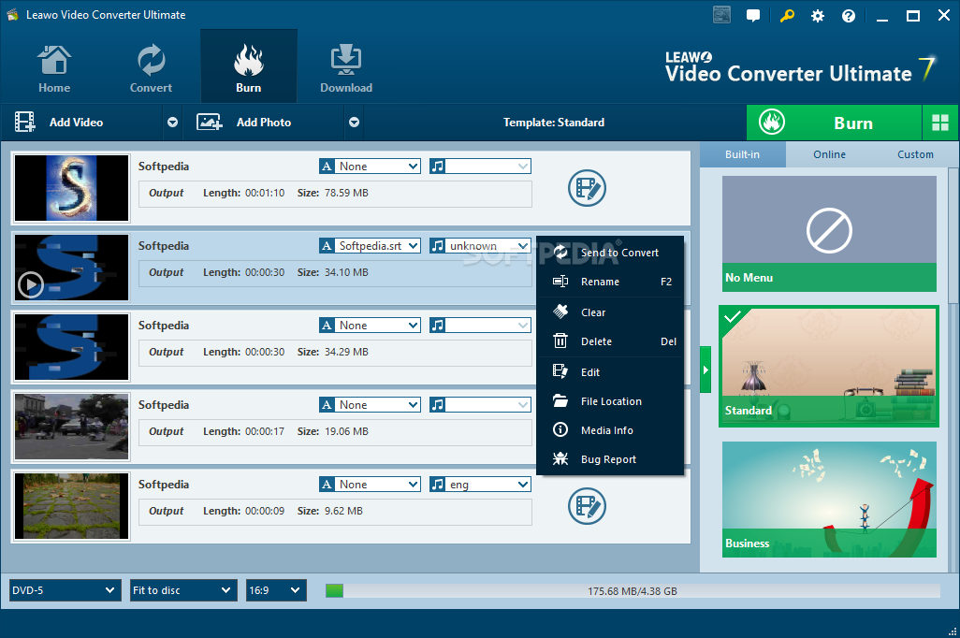Switch to the Online templates tab

[829, 155]
